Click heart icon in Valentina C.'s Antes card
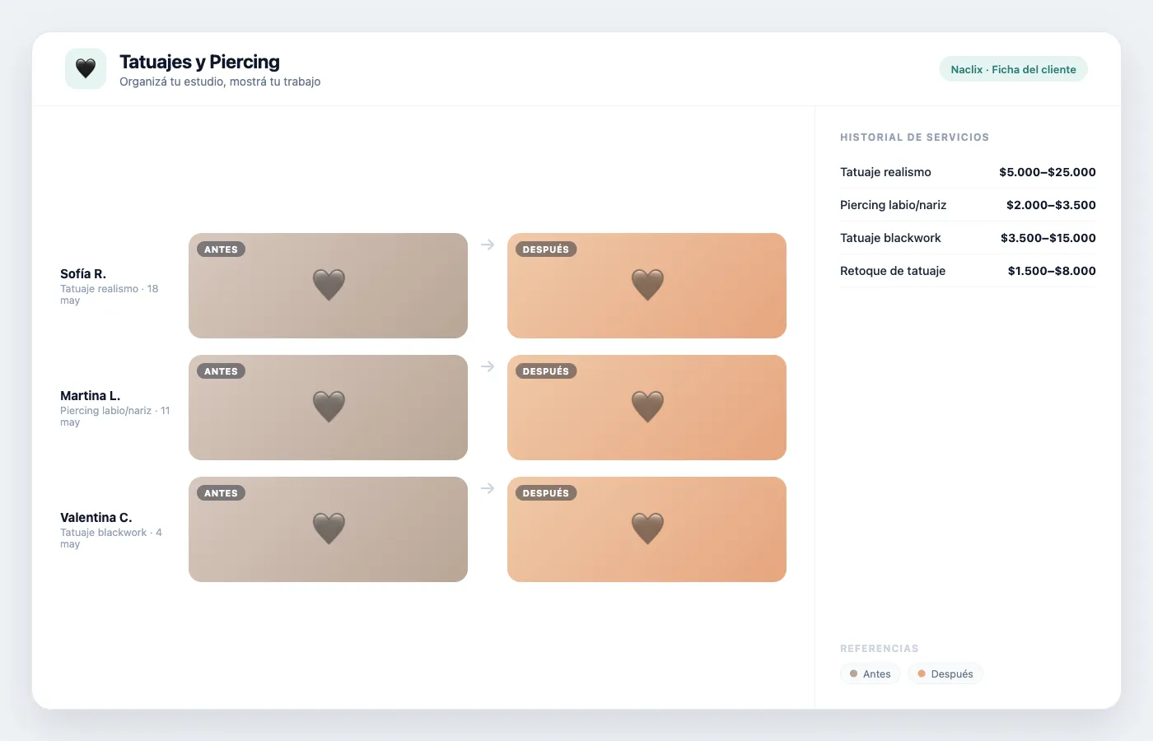The image size is (1153, 741). tap(329, 529)
